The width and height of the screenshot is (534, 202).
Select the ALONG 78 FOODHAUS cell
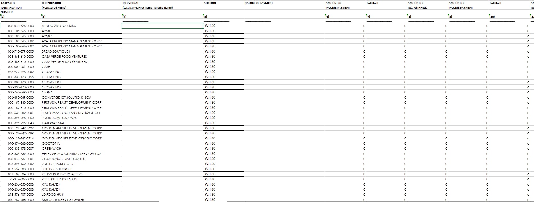coord(81,26)
